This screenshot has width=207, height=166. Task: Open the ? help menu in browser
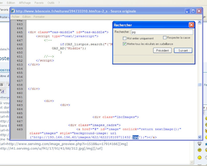tap(59, 3)
